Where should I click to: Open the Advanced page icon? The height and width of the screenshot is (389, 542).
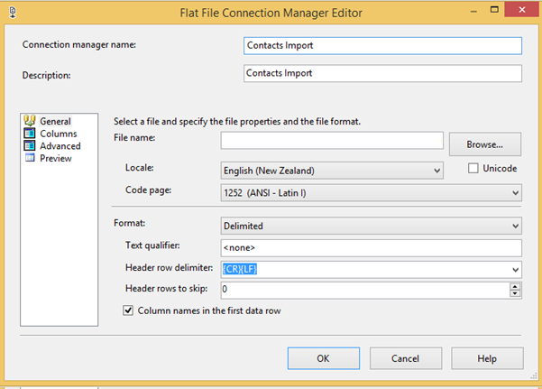(30, 145)
